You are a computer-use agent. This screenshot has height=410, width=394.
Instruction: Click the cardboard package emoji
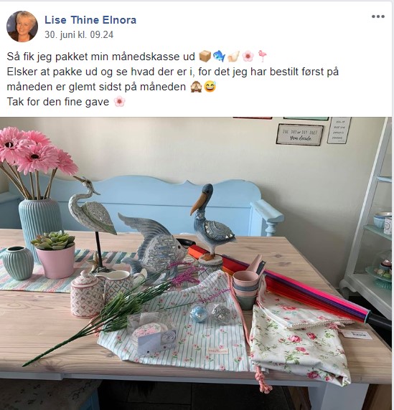(205, 56)
